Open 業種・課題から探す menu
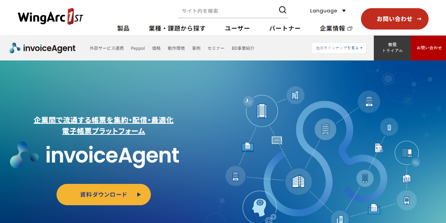Screen dimensions: 446x223 pos(177,28)
